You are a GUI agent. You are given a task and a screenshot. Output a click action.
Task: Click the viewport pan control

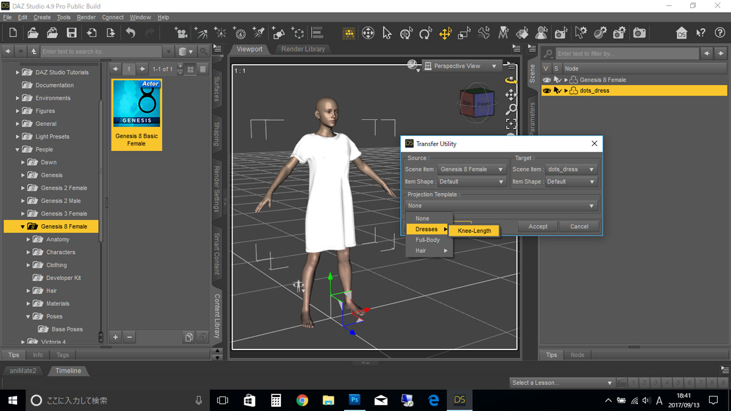coord(510,94)
